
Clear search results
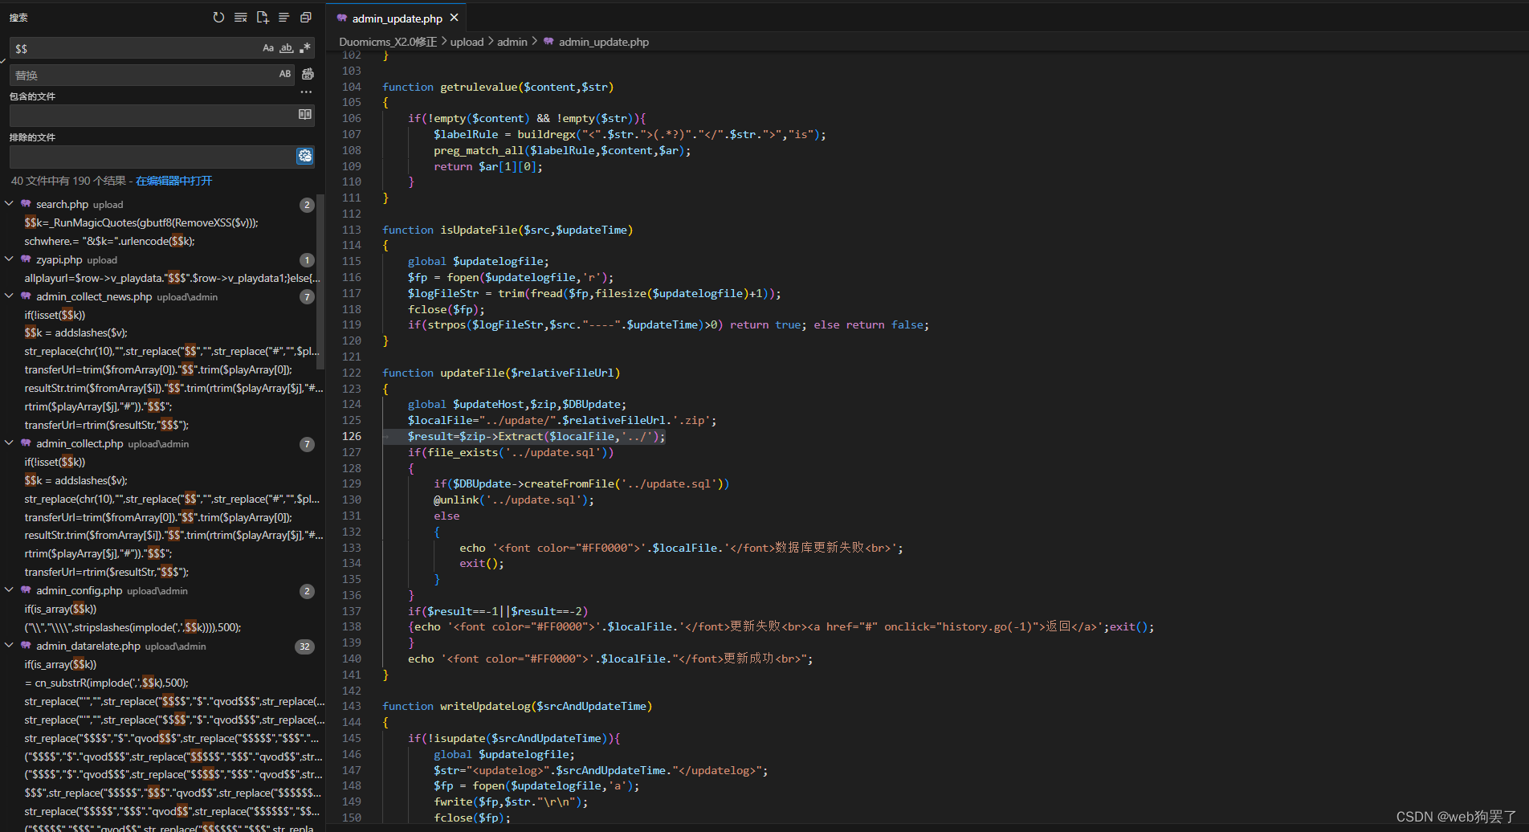coord(240,17)
